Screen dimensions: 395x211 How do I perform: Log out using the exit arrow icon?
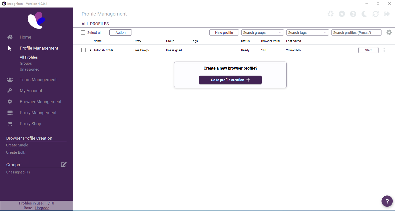(x=387, y=14)
